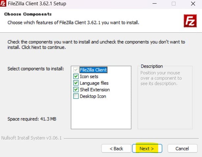The height and width of the screenshot is (157, 202).
Task: Continue setup with the Next button
Action: point(147,148)
